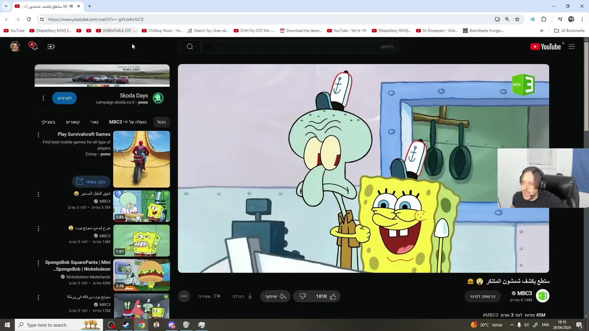The image size is (589, 331).
Task: Expand hidden bookmarks chevron
Action: point(542,31)
